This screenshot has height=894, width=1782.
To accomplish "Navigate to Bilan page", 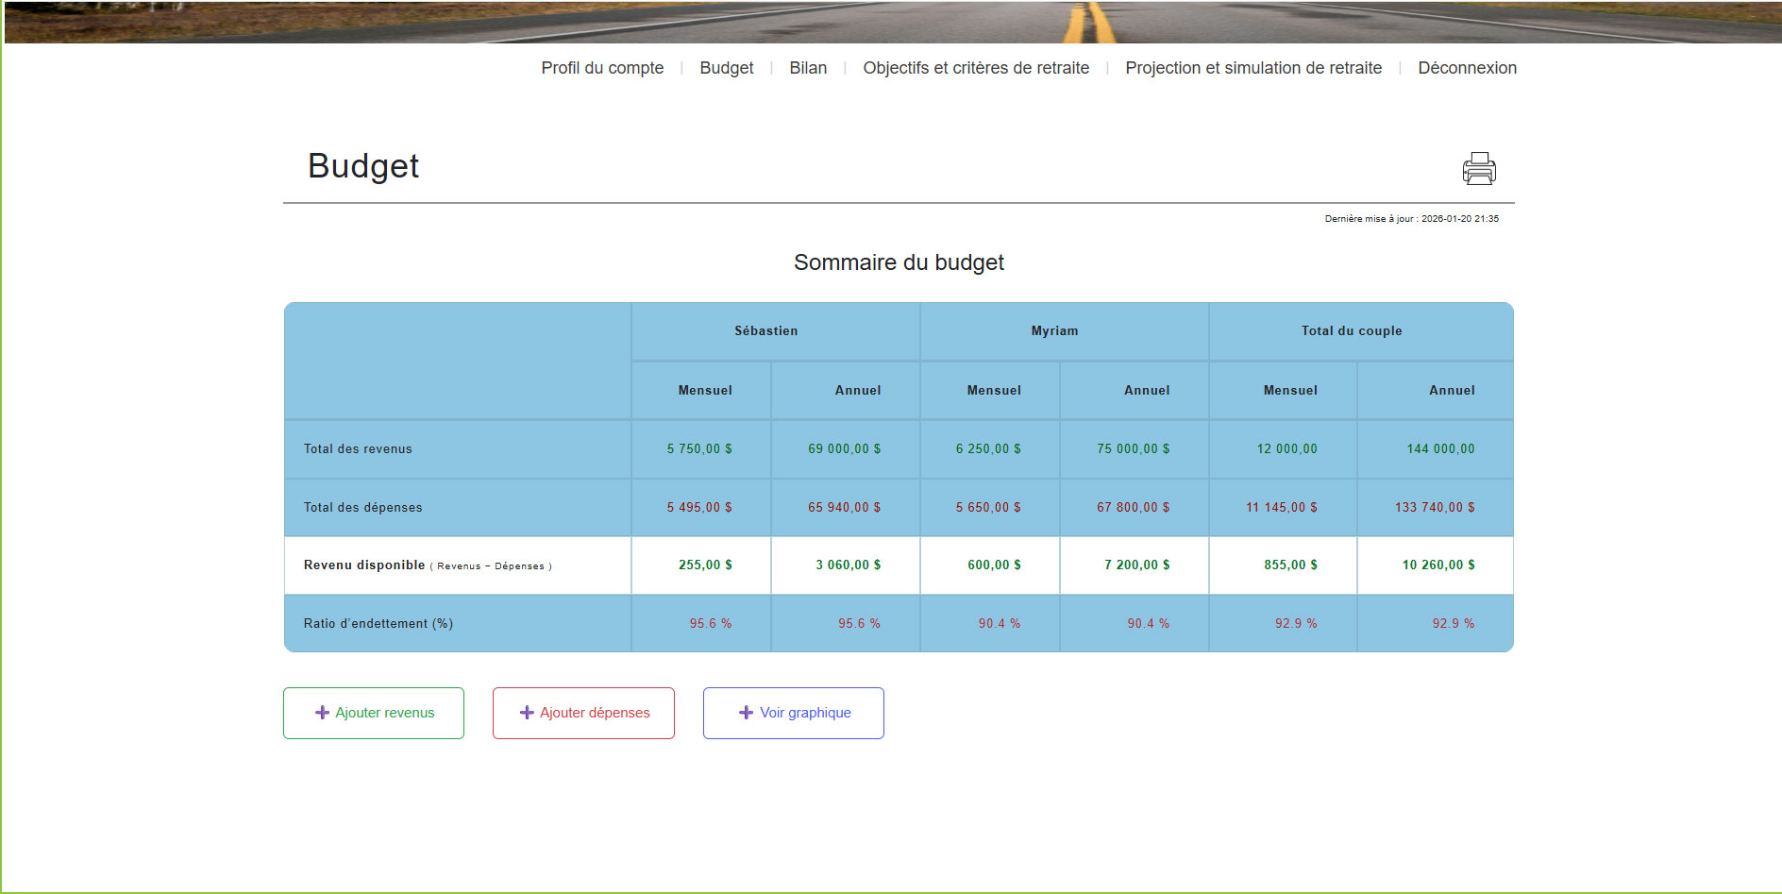I will pyautogui.click(x=808, y=67).
